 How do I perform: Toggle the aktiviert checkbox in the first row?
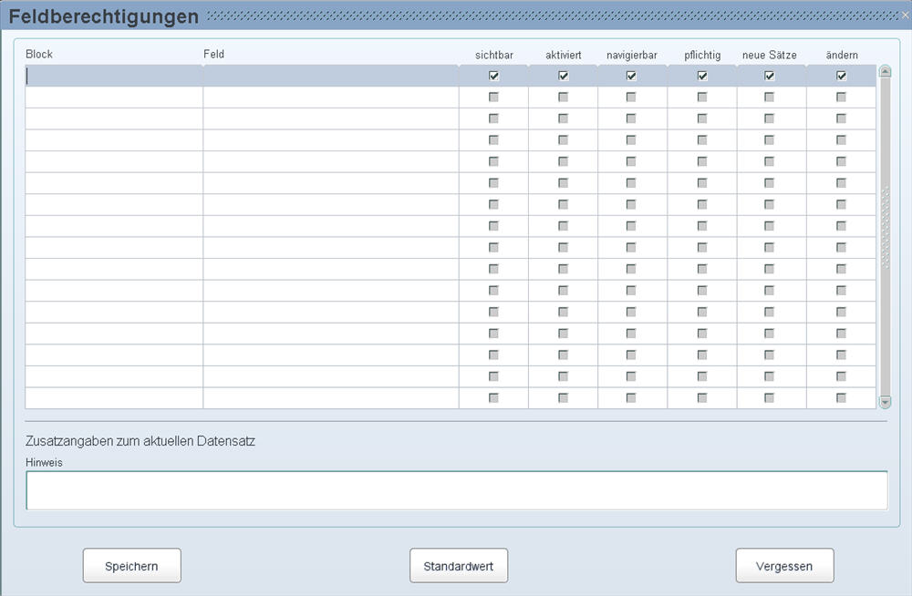[564, 76]
